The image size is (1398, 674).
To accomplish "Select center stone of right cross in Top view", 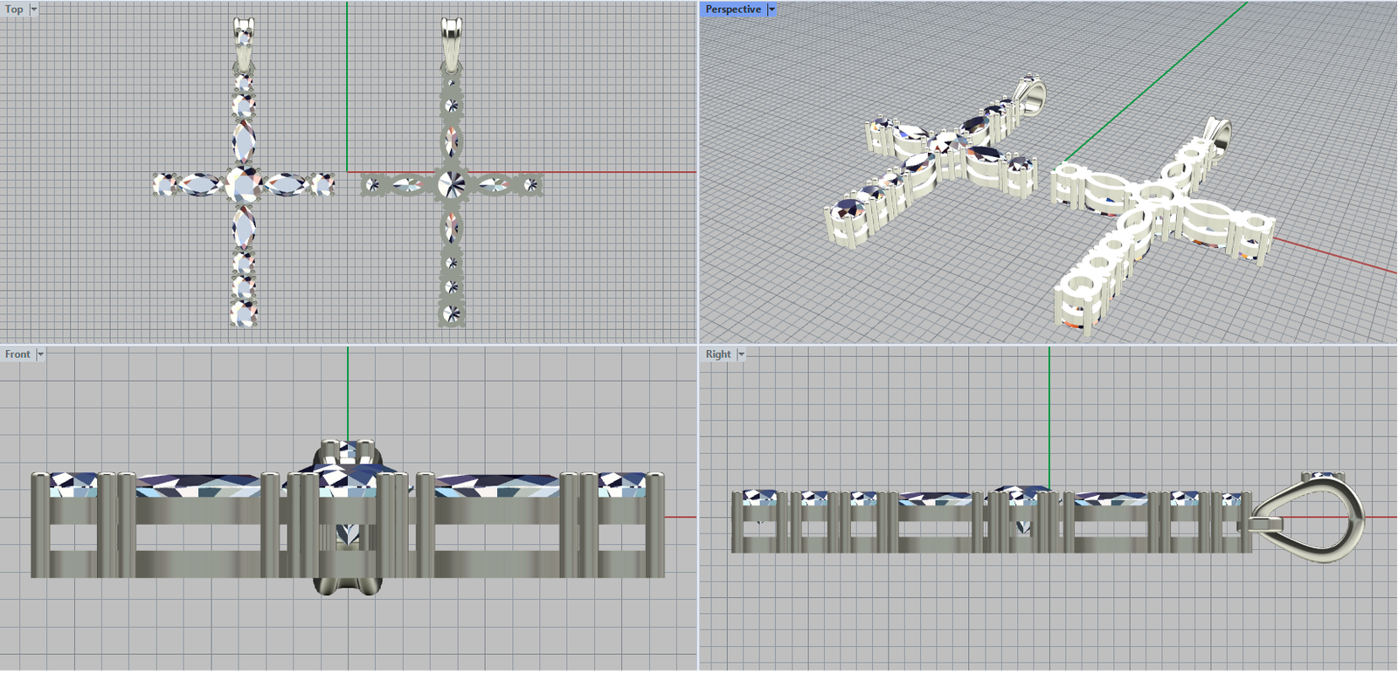I will [x=452, y=184].
